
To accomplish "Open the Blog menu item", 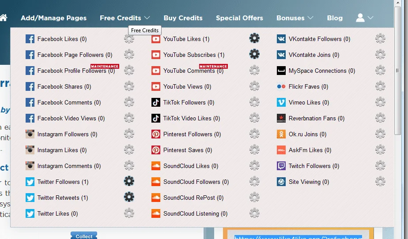I will point(335,18).
